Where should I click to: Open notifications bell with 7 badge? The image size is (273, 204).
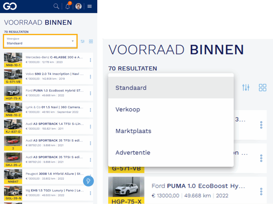(x=68, y=6)
